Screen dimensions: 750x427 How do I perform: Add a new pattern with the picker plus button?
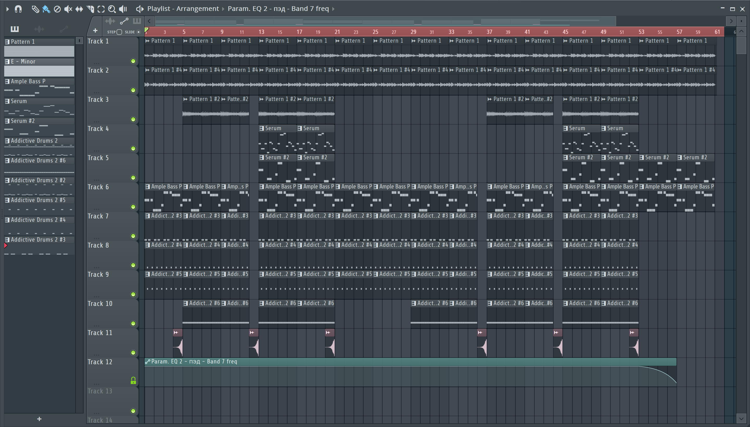tap(39, 419)
